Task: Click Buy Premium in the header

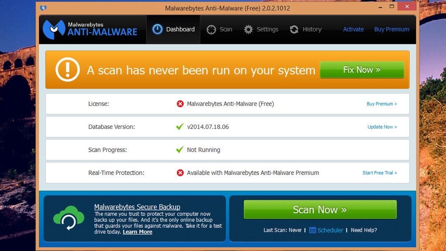Action: (392, 29)
